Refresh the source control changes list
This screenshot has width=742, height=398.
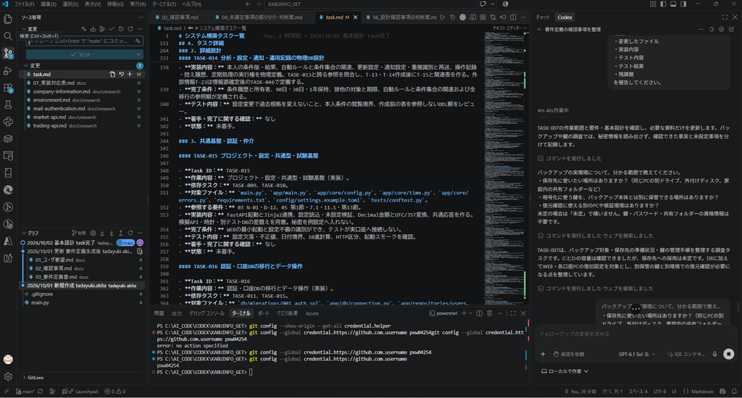(130, 29)
